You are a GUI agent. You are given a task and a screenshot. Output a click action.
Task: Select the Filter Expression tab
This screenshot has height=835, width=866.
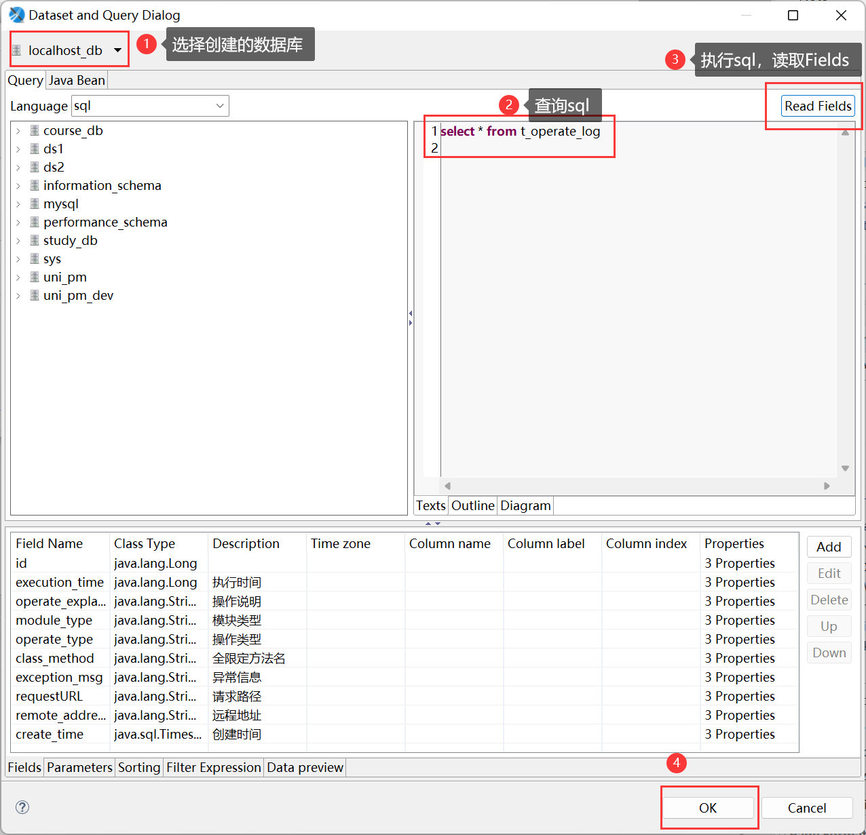pos(214,767)
